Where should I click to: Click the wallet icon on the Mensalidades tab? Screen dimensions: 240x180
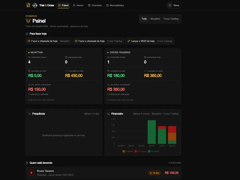tap(107, 5)
